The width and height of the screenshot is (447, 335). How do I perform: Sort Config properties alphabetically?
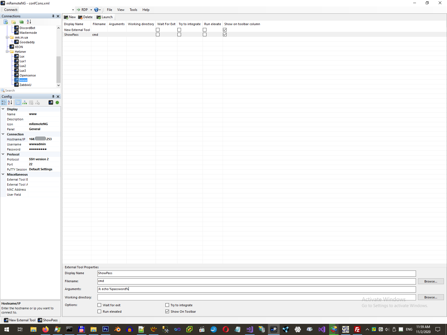pyautogui.click(x=10, y=102)
